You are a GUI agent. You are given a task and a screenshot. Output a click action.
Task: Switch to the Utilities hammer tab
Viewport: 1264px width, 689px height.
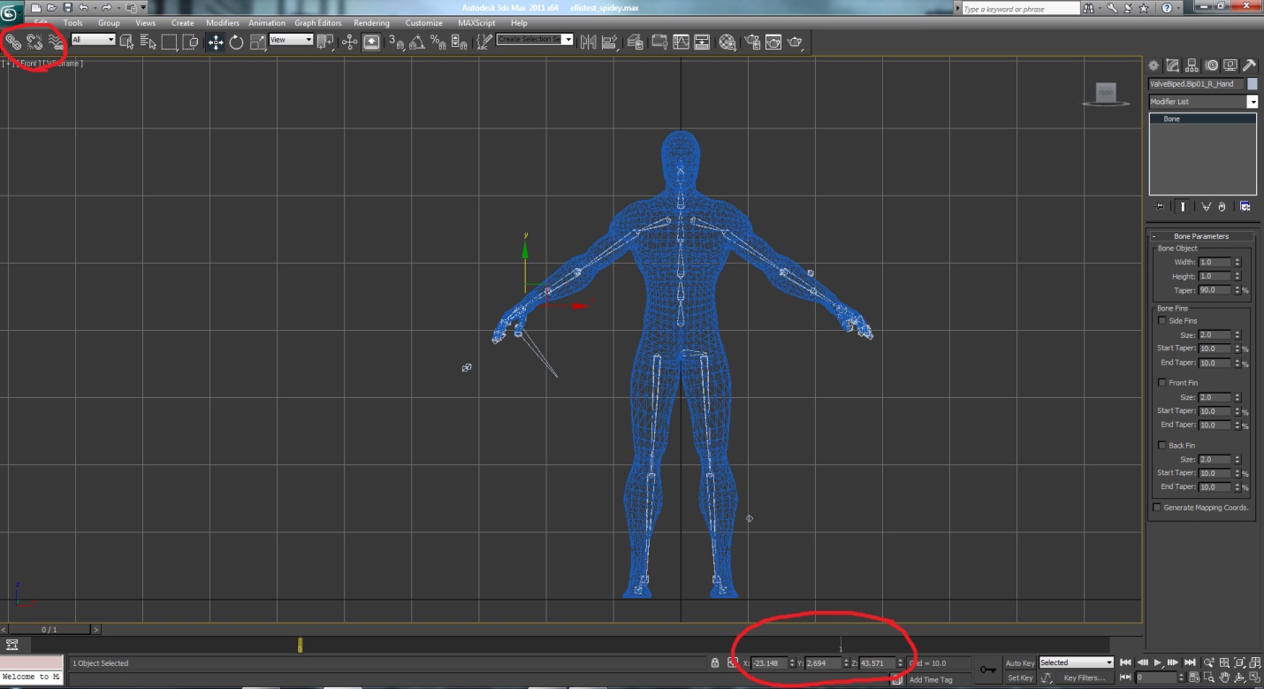(x=1249, y=65)
